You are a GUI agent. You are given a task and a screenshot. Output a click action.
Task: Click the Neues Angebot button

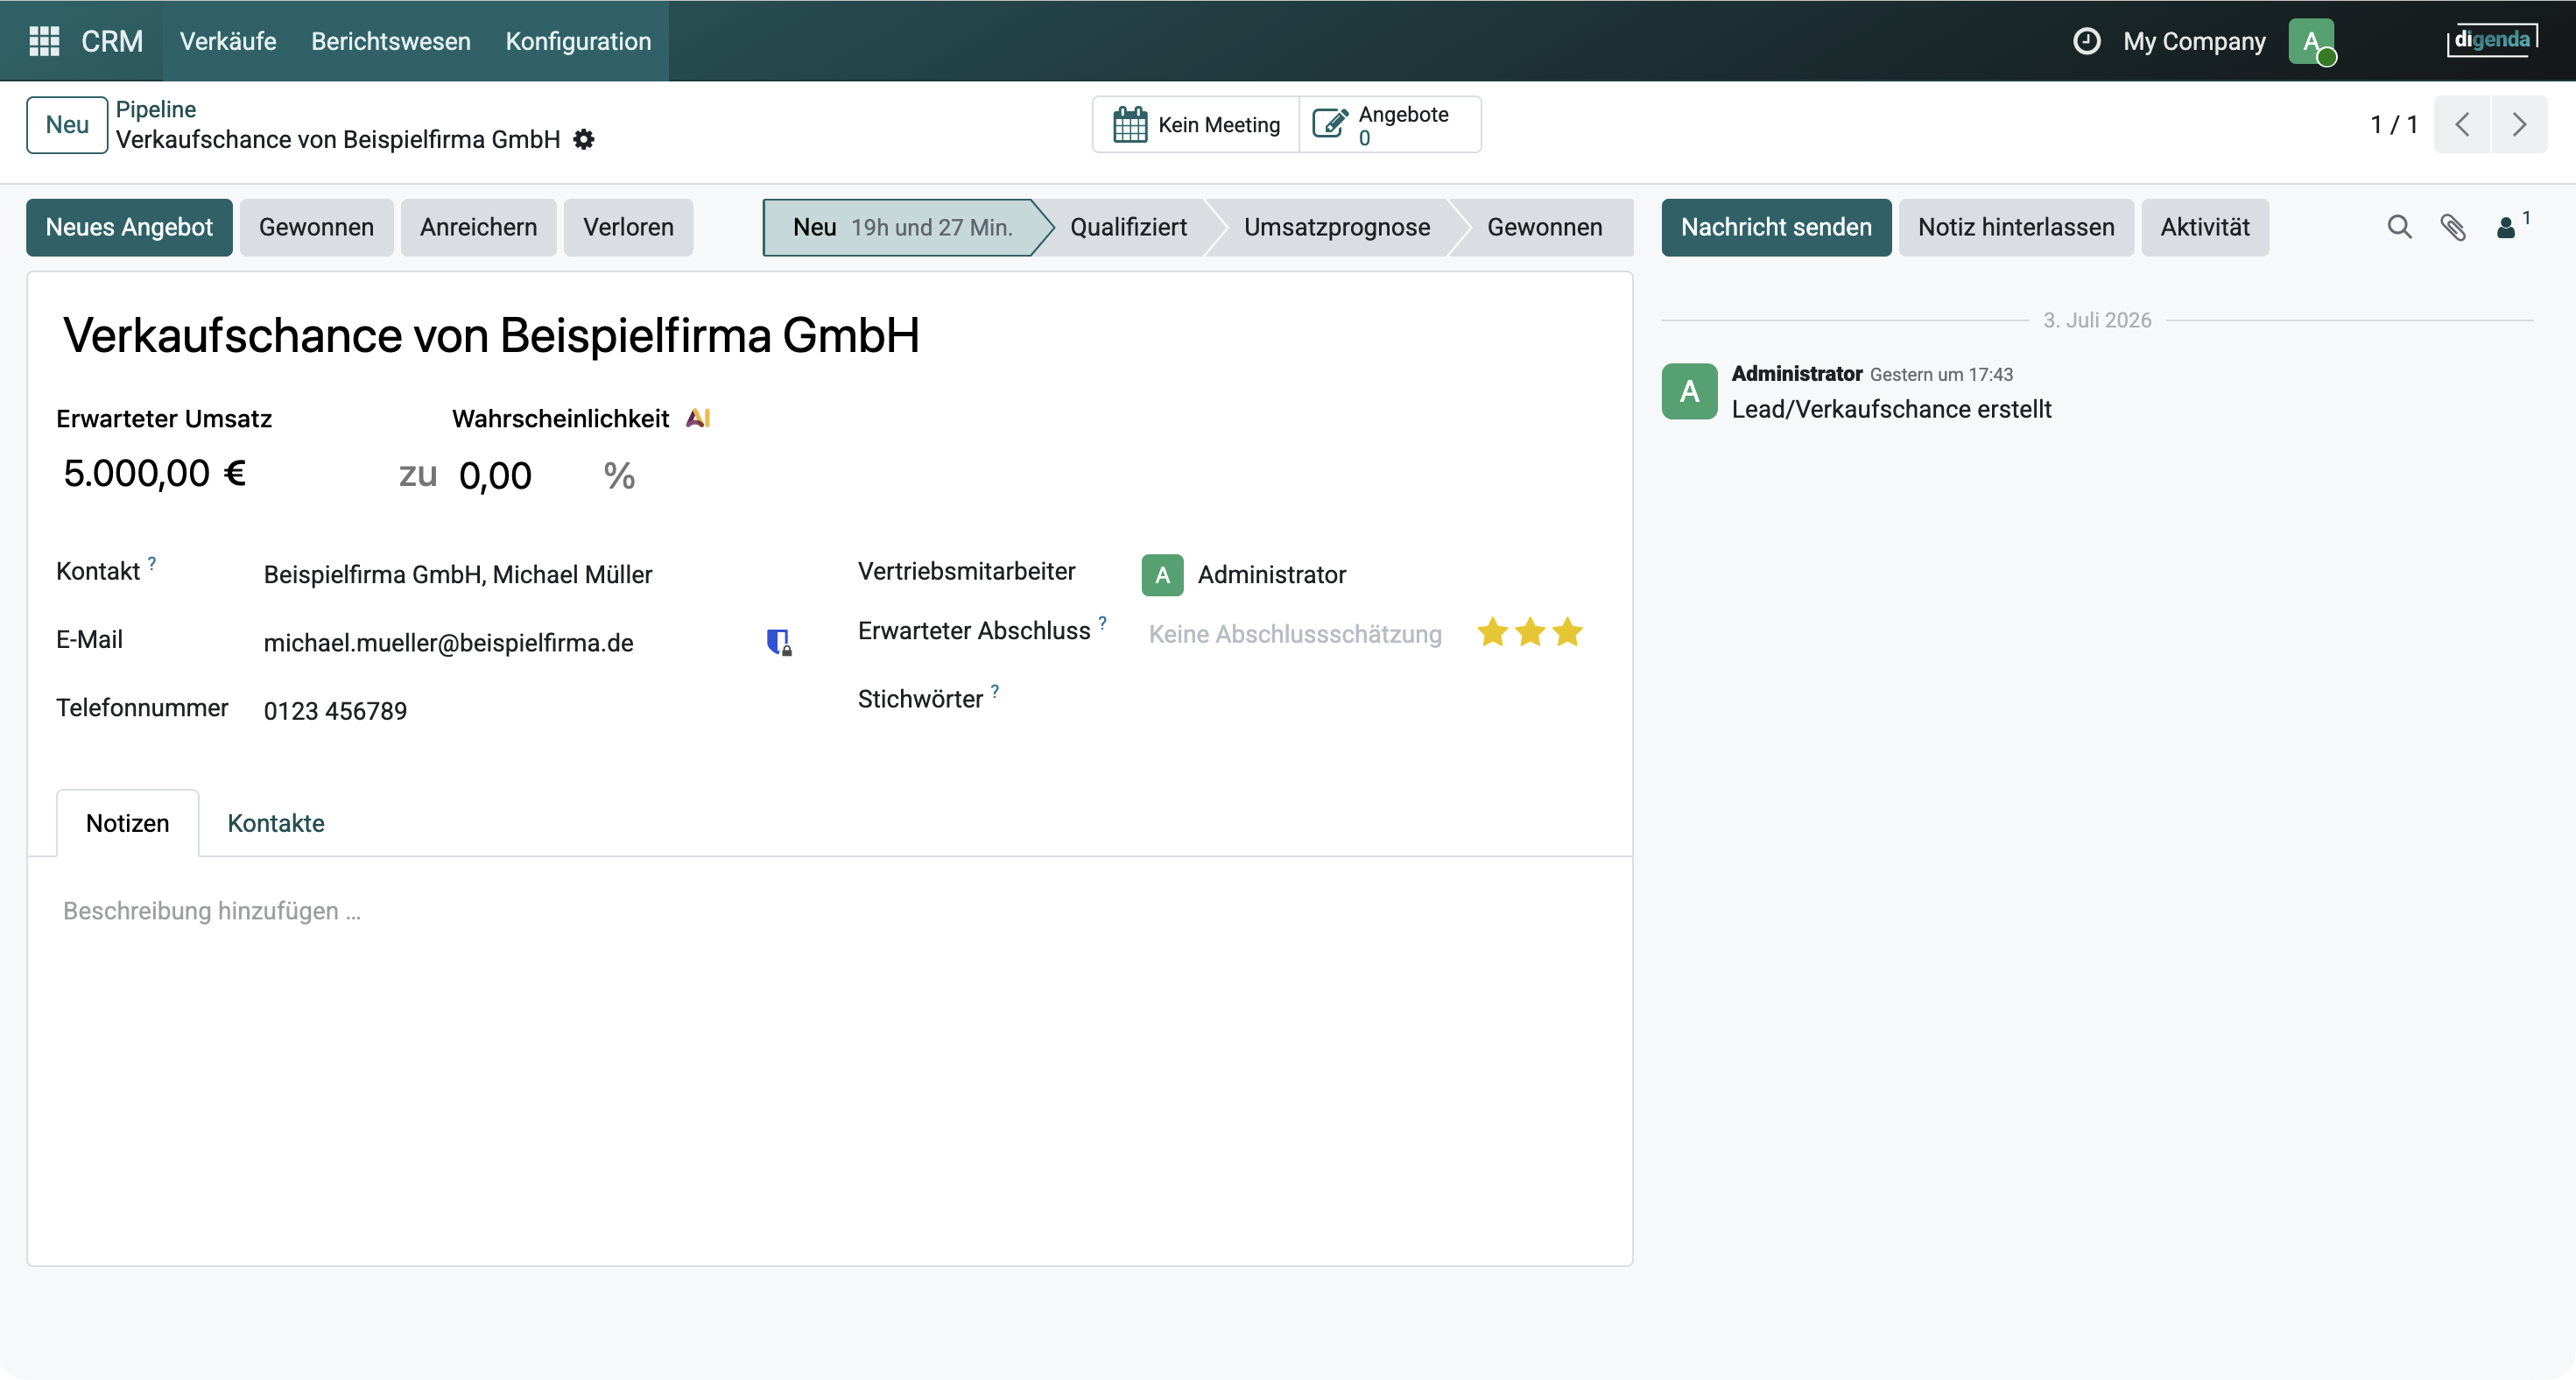129,227
